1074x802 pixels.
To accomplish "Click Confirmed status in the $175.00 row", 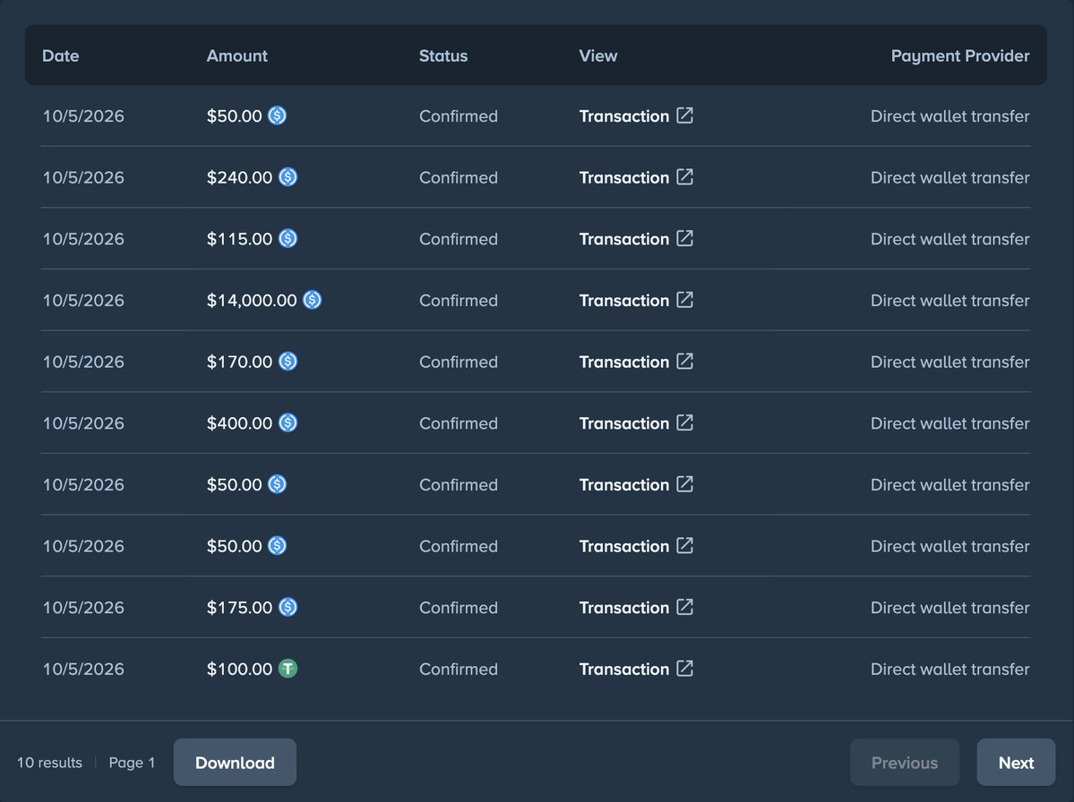I will (x=459, y=607).
